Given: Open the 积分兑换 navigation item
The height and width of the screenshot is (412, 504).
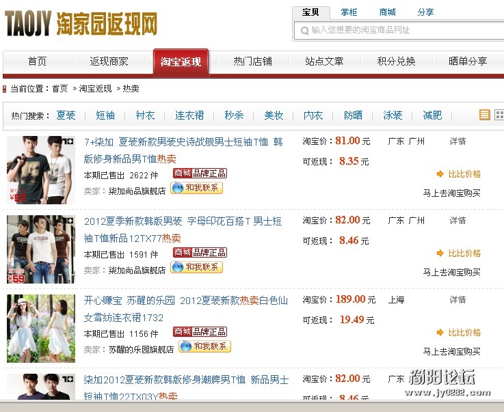Looking at the screenshot, I should click(x=396, y=61).
